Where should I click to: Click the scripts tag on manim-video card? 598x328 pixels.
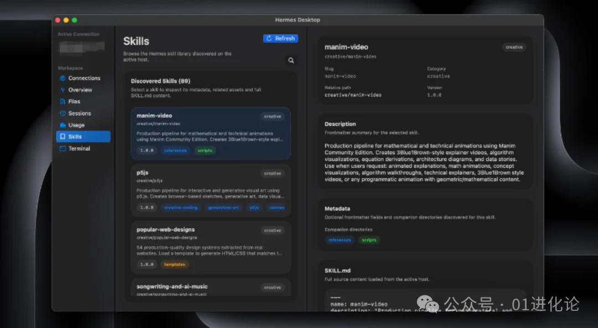205,151
